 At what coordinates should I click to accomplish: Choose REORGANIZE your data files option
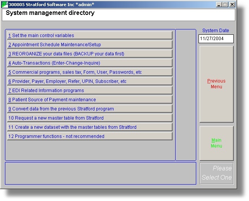[90, 54]
